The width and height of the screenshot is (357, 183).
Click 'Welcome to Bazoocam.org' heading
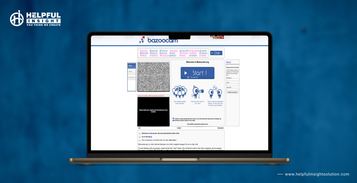point(197,62)
